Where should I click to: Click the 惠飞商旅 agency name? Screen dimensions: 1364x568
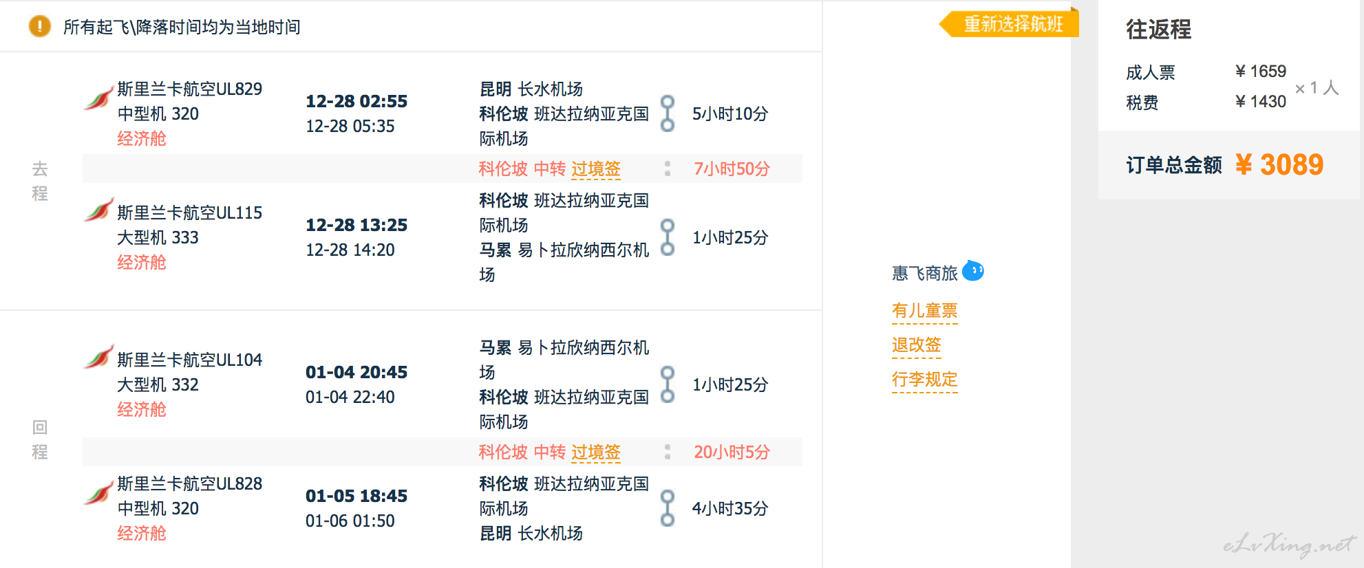pyautogui.click(x=925, y=274)
